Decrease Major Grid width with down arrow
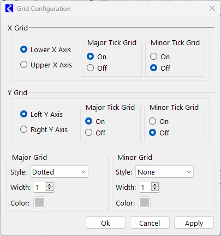Image resolution: width=221 pixels, height=236 pixels. [x=50, y=189]
